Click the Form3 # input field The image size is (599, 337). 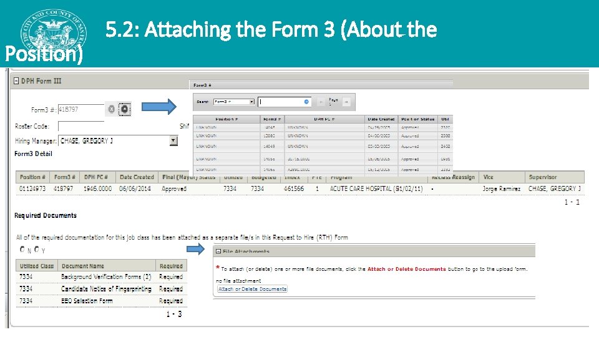[80, 109]
